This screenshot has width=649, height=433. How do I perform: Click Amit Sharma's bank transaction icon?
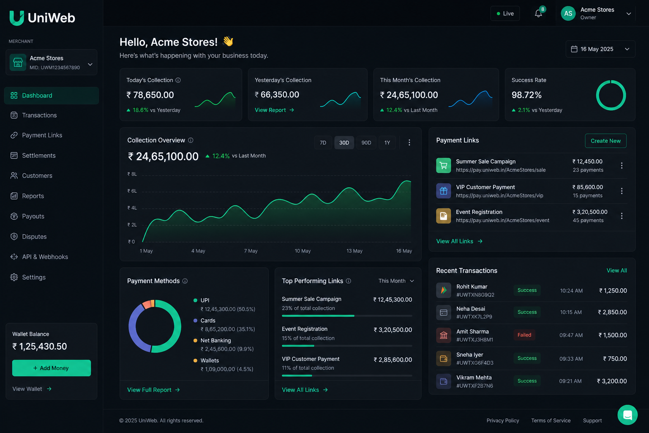444,335
